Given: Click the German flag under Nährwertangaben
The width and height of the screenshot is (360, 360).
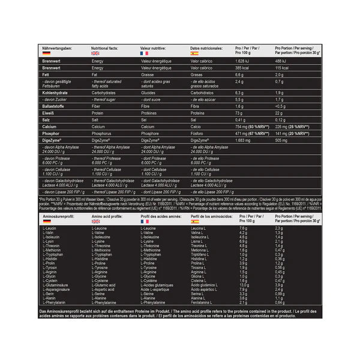Looking at the screenshot, I should 46,53.
